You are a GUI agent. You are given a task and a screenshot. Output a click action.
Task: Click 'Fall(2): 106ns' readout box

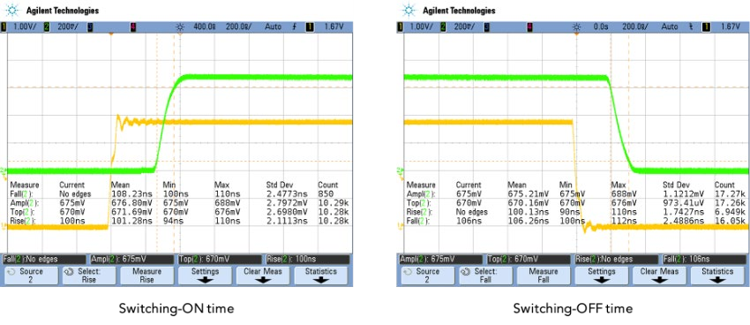pyautogui.click(x=703, y=259)
